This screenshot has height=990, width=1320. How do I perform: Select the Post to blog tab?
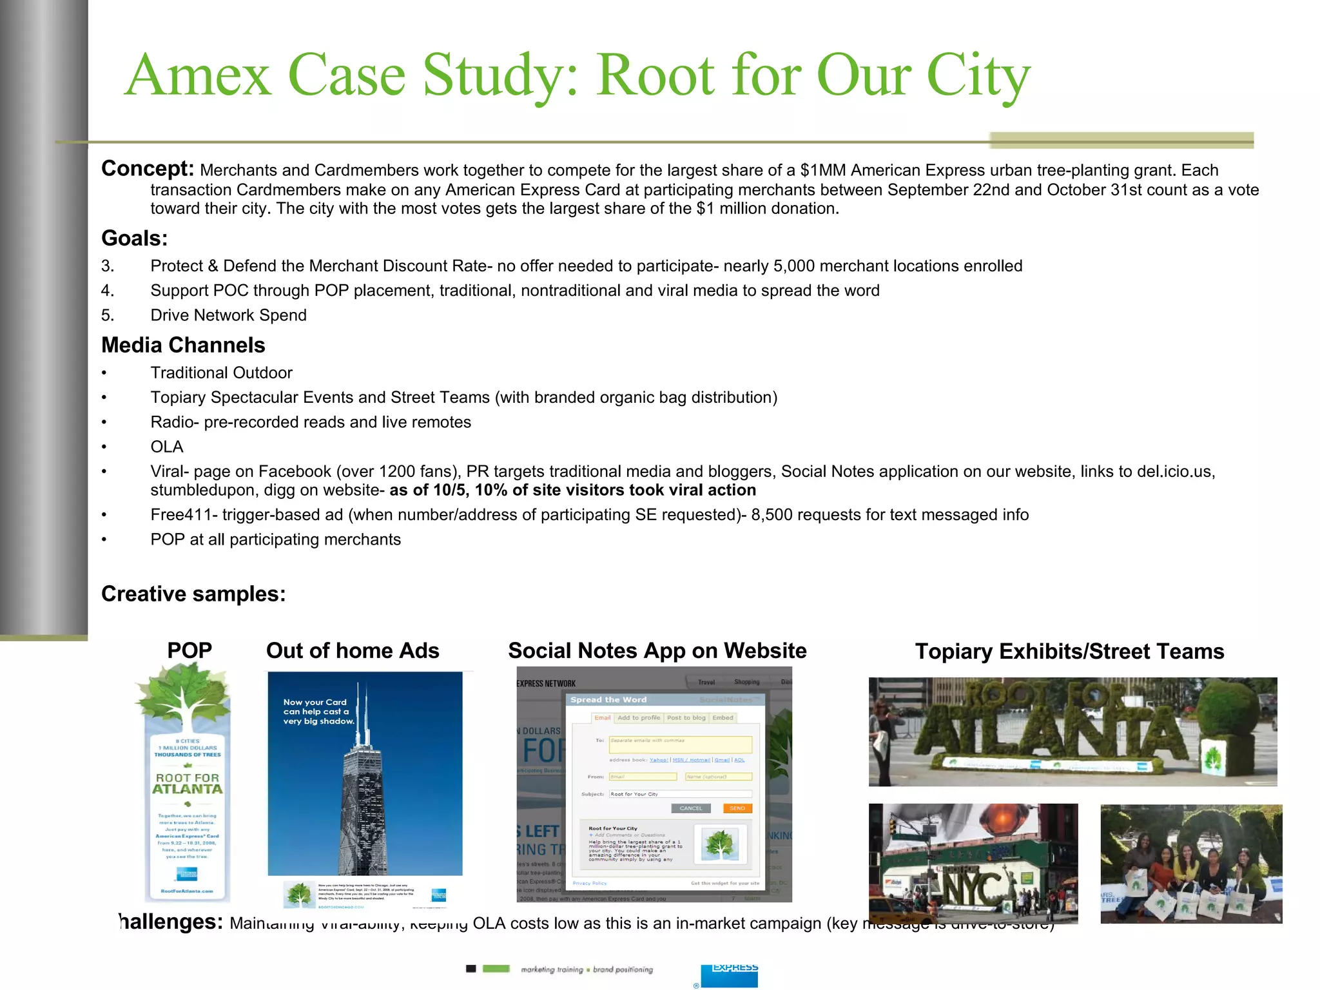click(686, 718)
